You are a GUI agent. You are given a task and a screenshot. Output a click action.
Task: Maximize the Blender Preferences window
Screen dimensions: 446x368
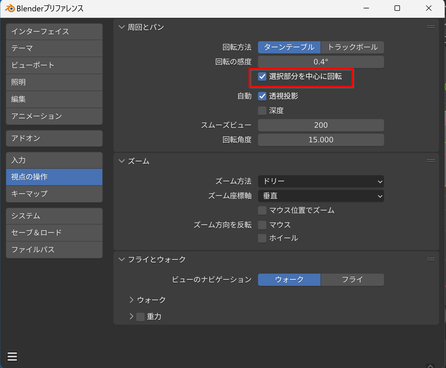pyautogui.click(x=397, y=8)
